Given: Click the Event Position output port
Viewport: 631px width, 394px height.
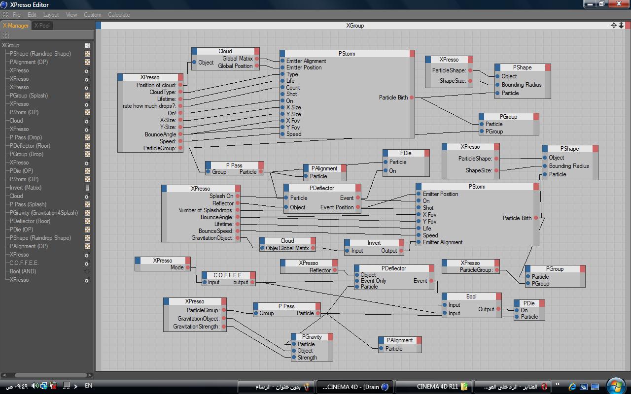Looking at the screenshot, I should pyautogui.click(x=358, y=207).
